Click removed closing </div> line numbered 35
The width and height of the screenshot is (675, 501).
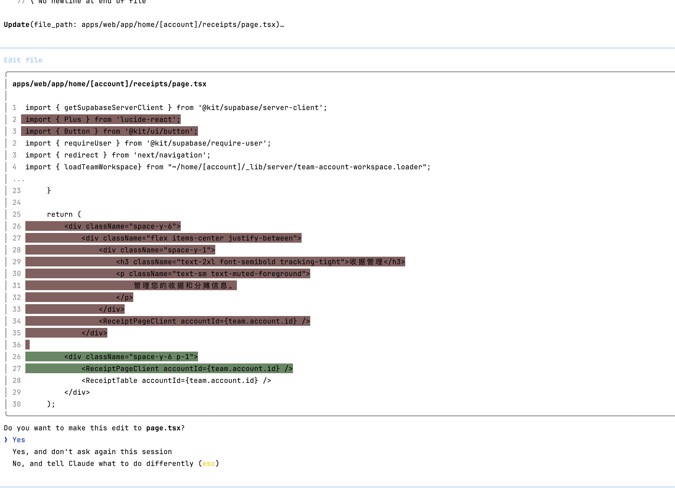(x=66, y=333)
